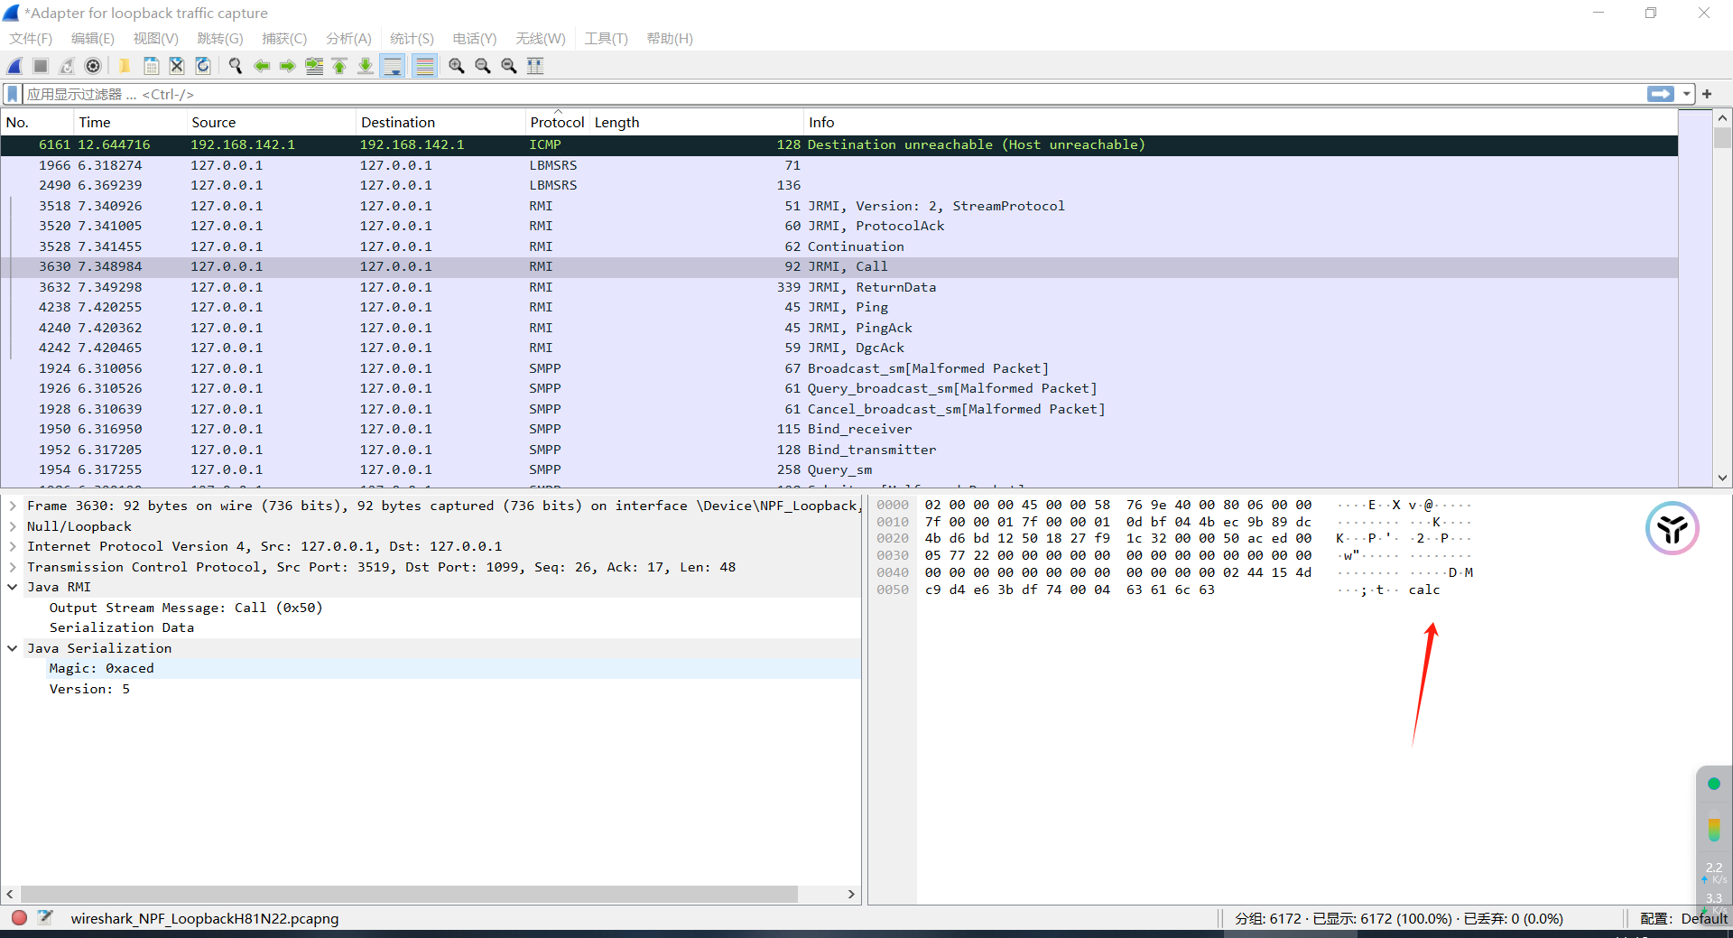The width and height of the screenshot is (1733, 938).
Task: Click the zoom in toolbar icon
Action: 457,66
